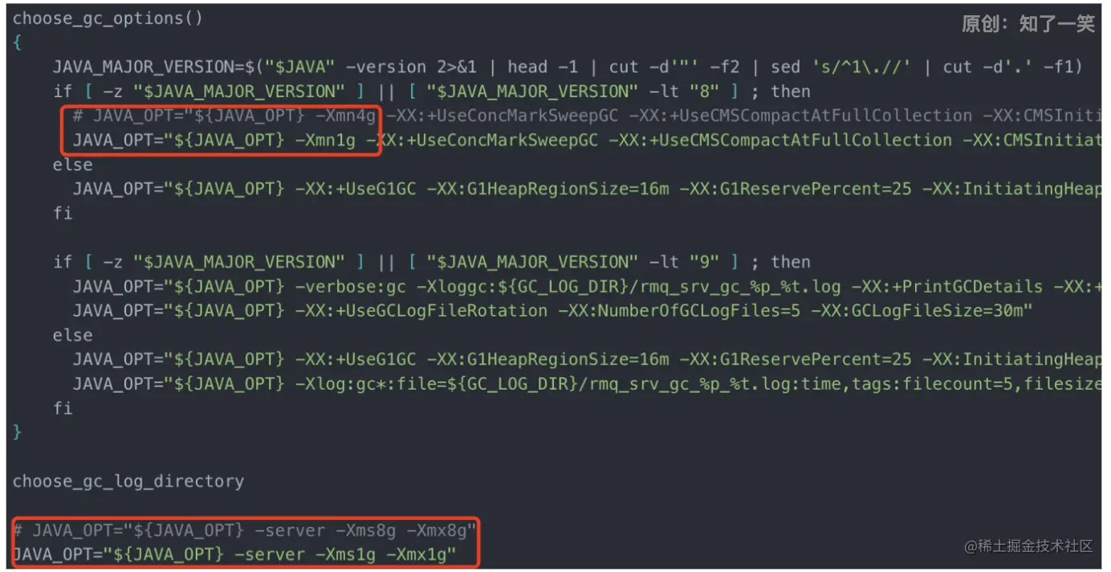The height and width of the screenshot is (572, 1111).
Task: Click the -Xmn1g option text
Action: [x=325, y=141]
